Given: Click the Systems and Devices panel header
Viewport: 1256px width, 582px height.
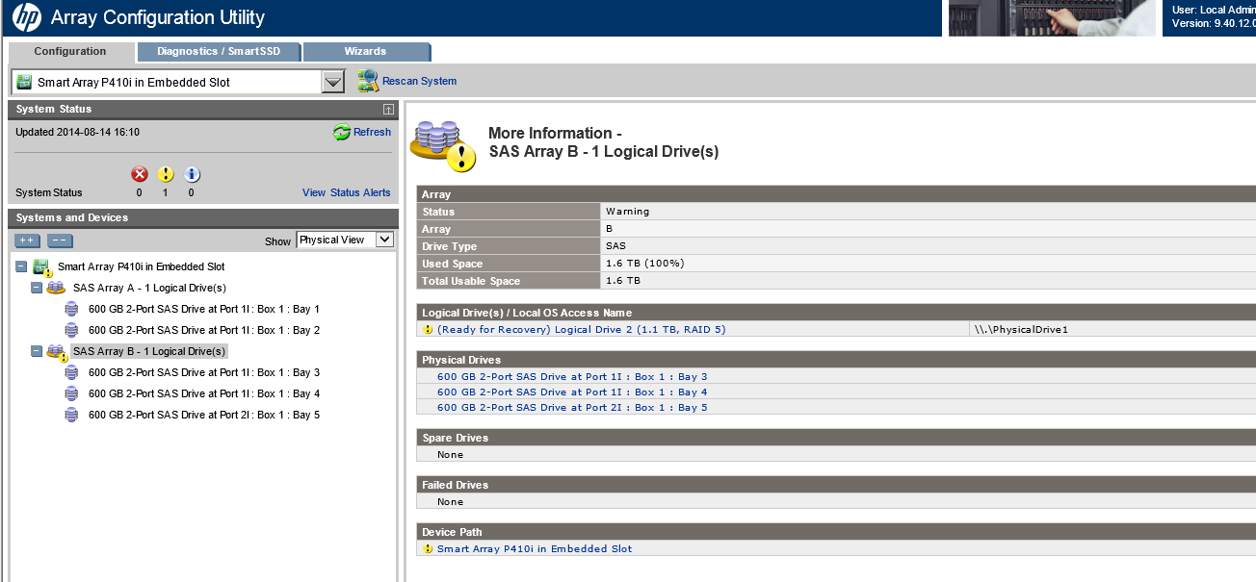Looking at the screenshot, I should point(203,218).
